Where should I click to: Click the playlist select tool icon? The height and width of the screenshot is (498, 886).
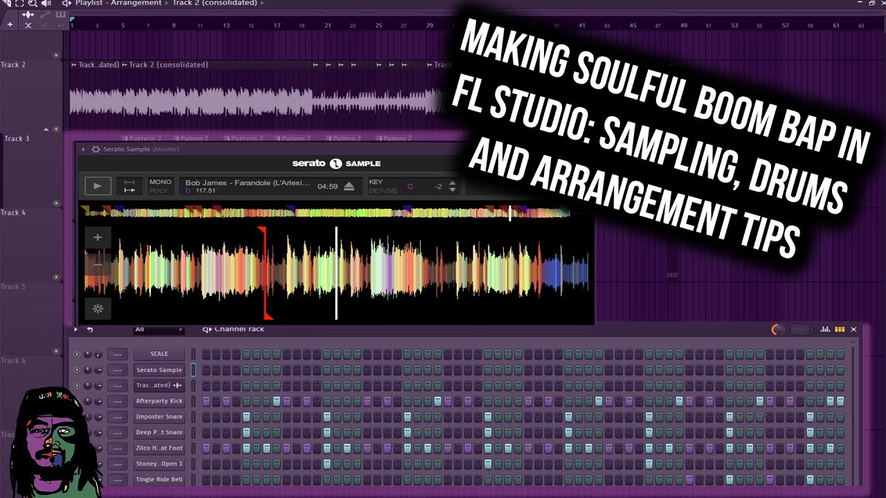19,3
